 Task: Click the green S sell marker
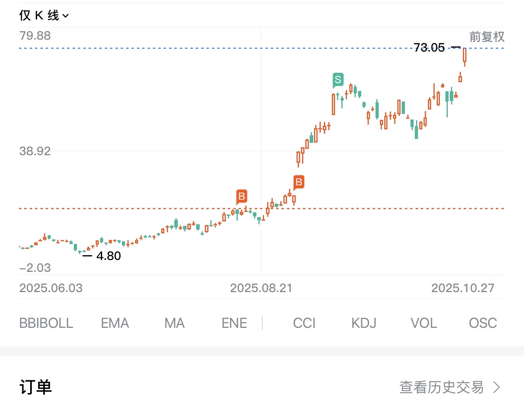338,80
